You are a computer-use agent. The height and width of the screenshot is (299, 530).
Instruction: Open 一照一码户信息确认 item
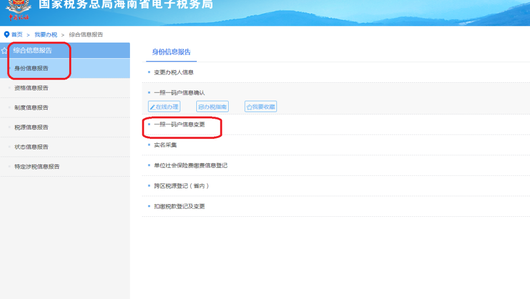(x=180, y=92)
